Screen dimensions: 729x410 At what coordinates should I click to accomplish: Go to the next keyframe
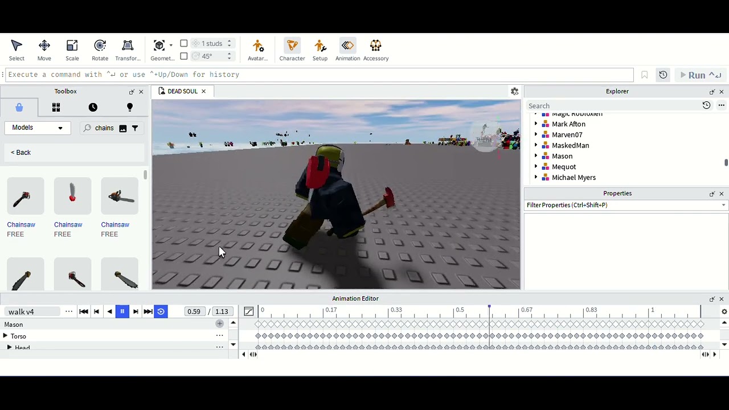[136, 311]
